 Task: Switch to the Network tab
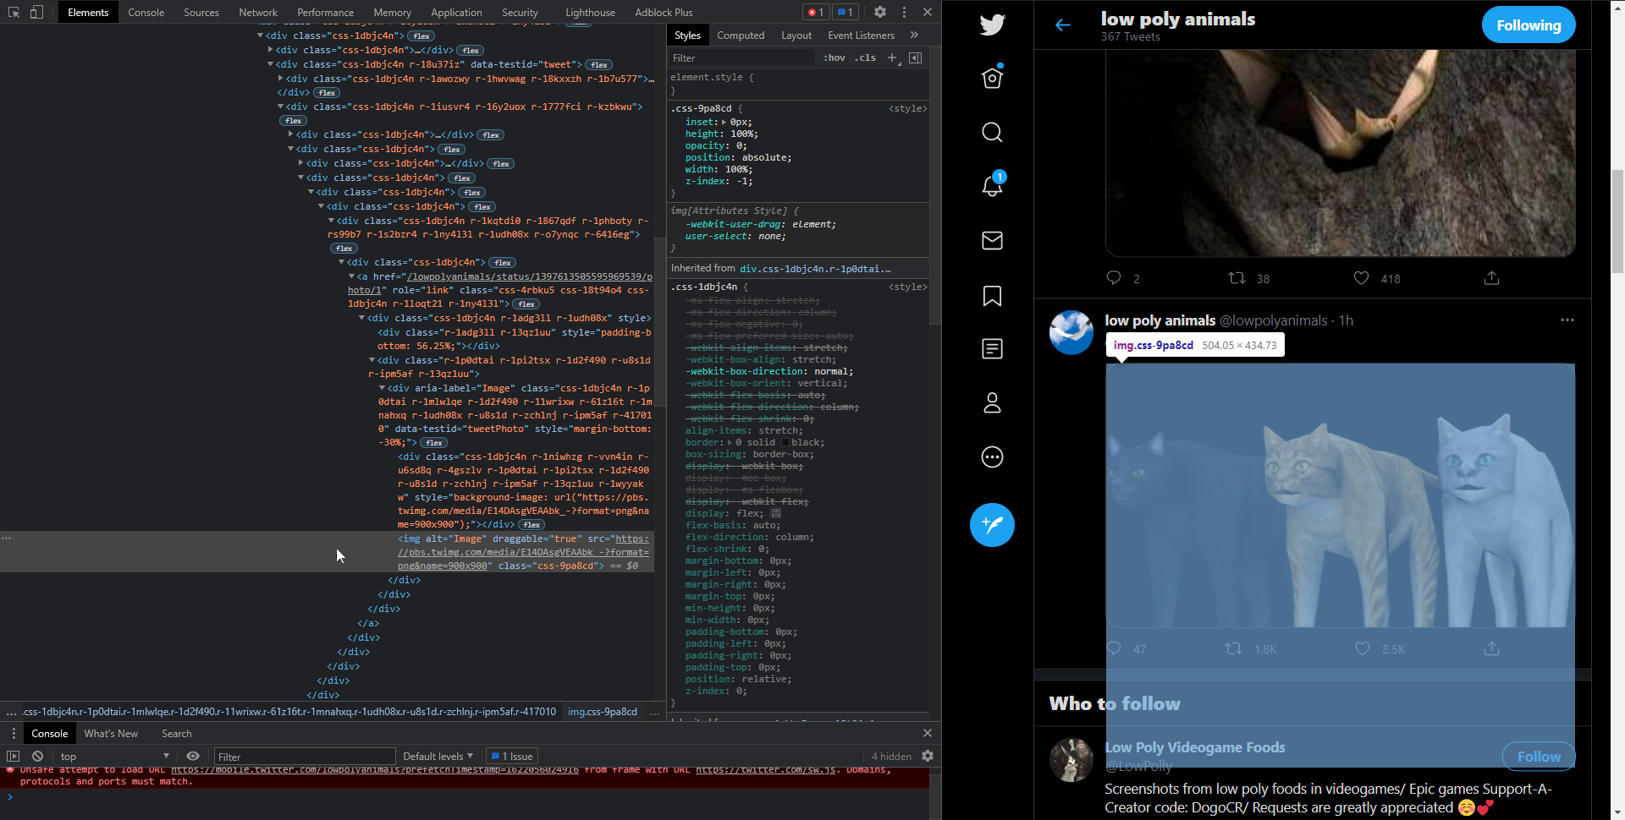[258, 12]
